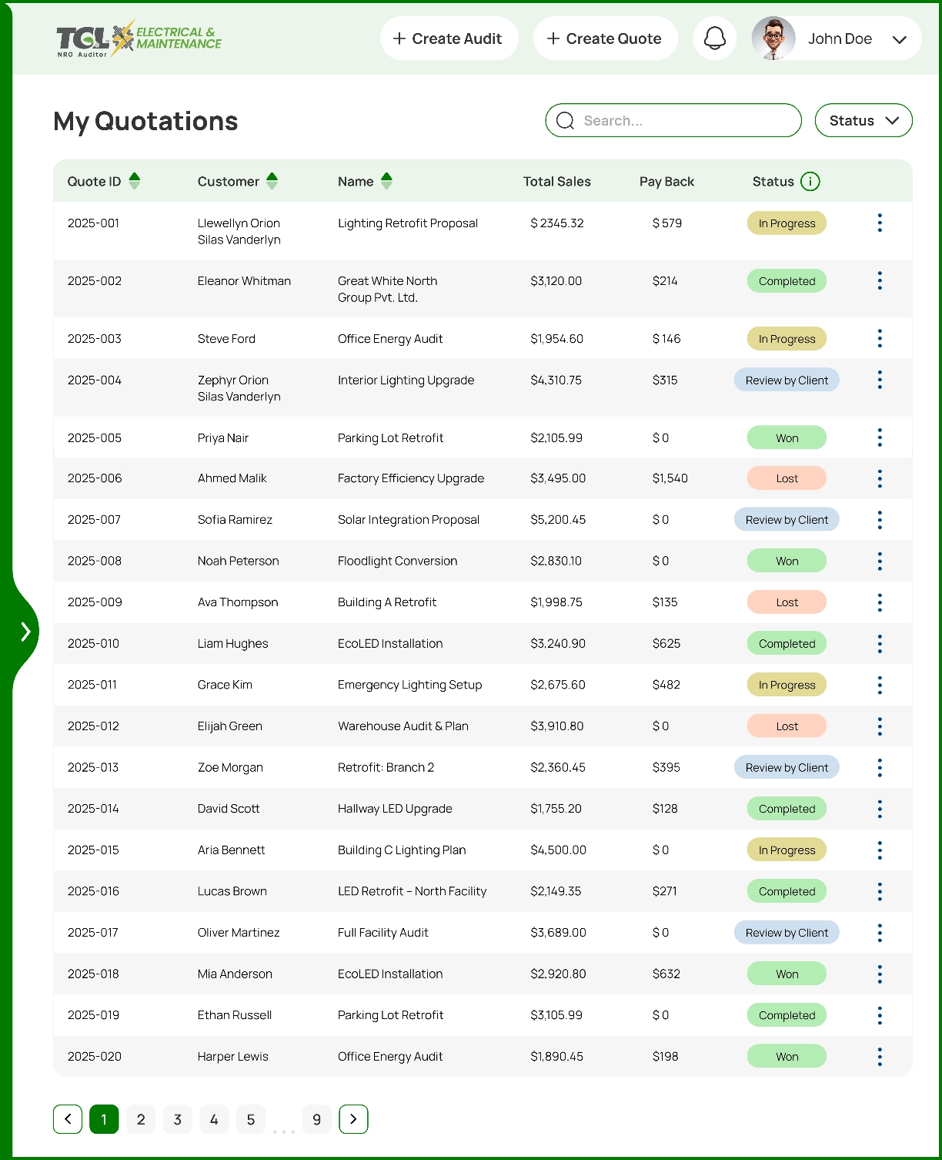Open three-dot menu for Harper Lewis row
Image resolution: width=942 pixels, height=1160 pixels.
pyautogui.click(x=879, y=1057)
